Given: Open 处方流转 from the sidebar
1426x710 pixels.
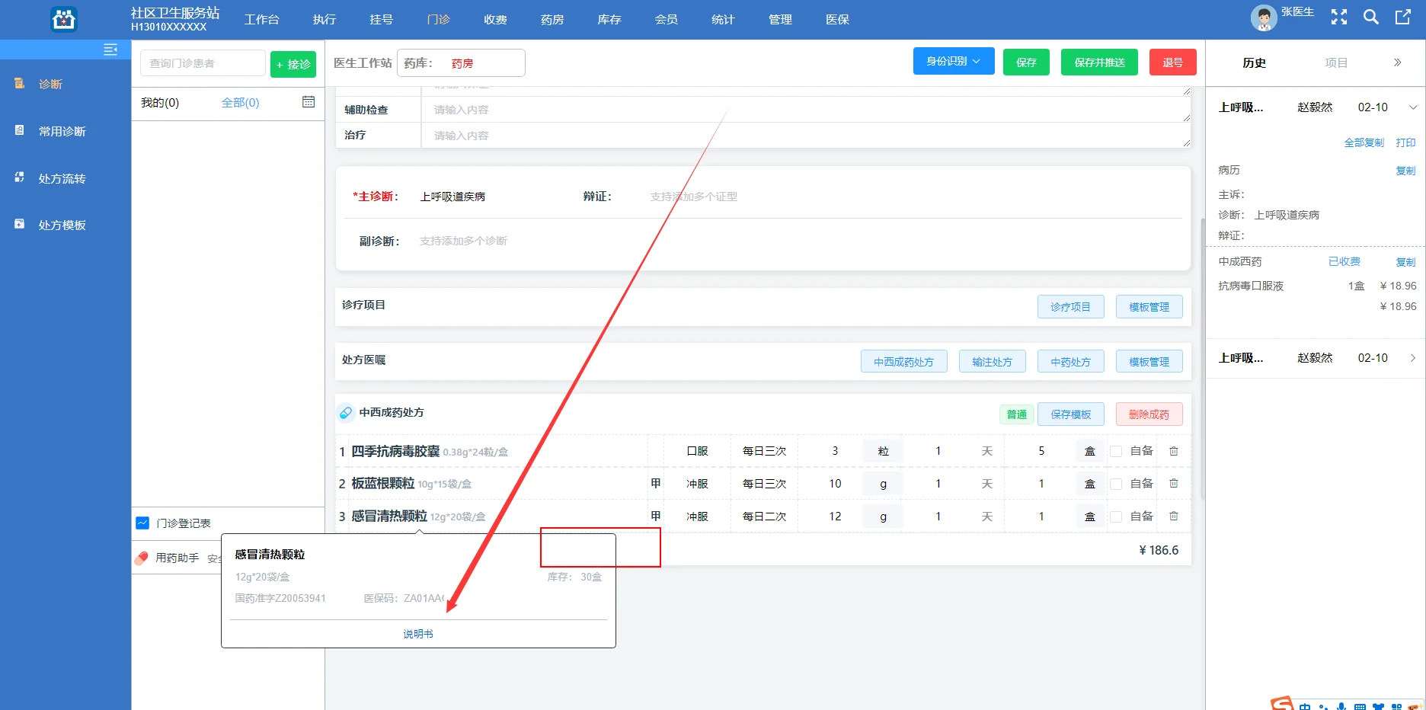Looking at the screenshot, I should [x=62, y=177].
